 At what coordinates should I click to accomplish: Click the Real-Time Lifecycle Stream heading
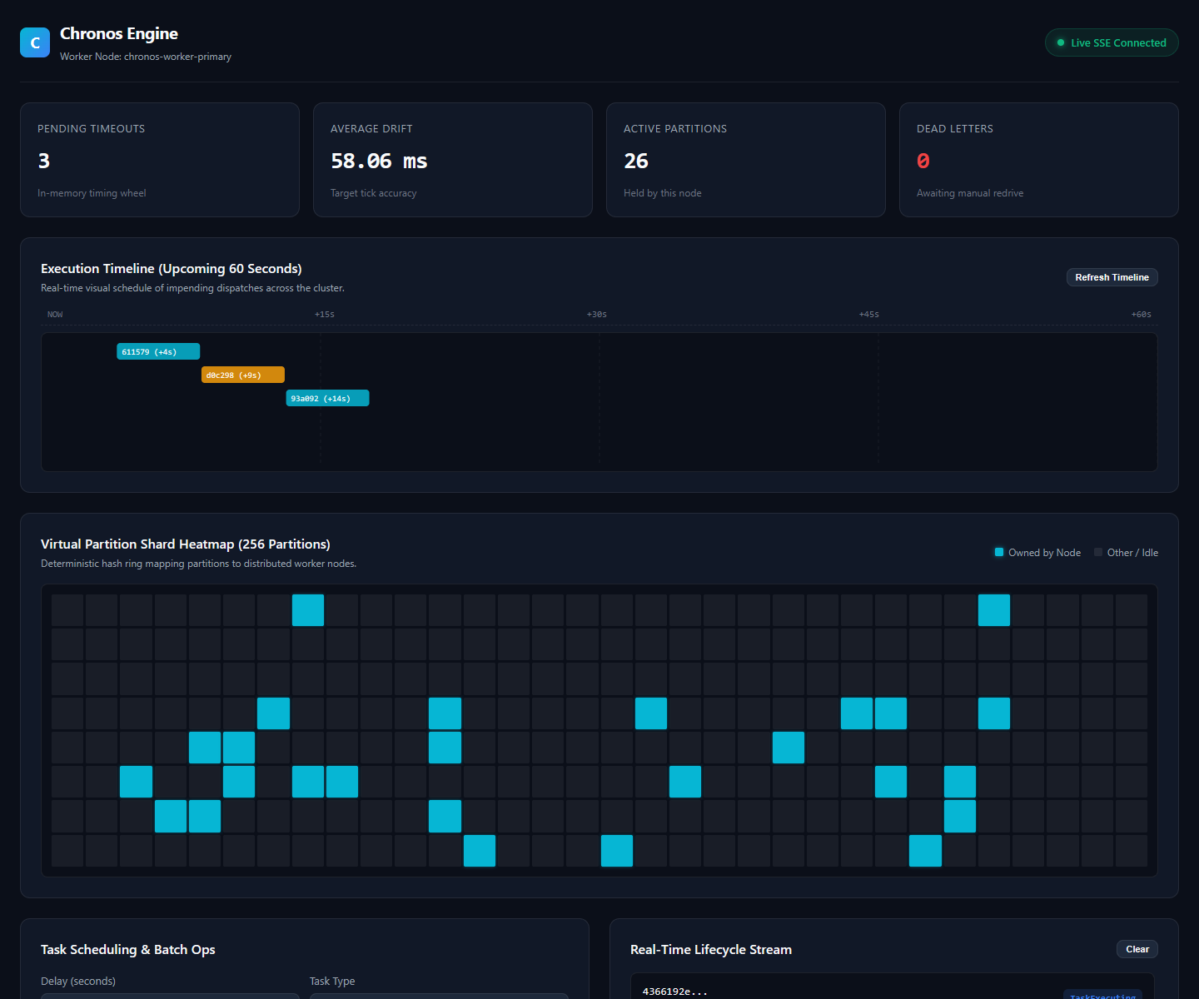point(711,949)
